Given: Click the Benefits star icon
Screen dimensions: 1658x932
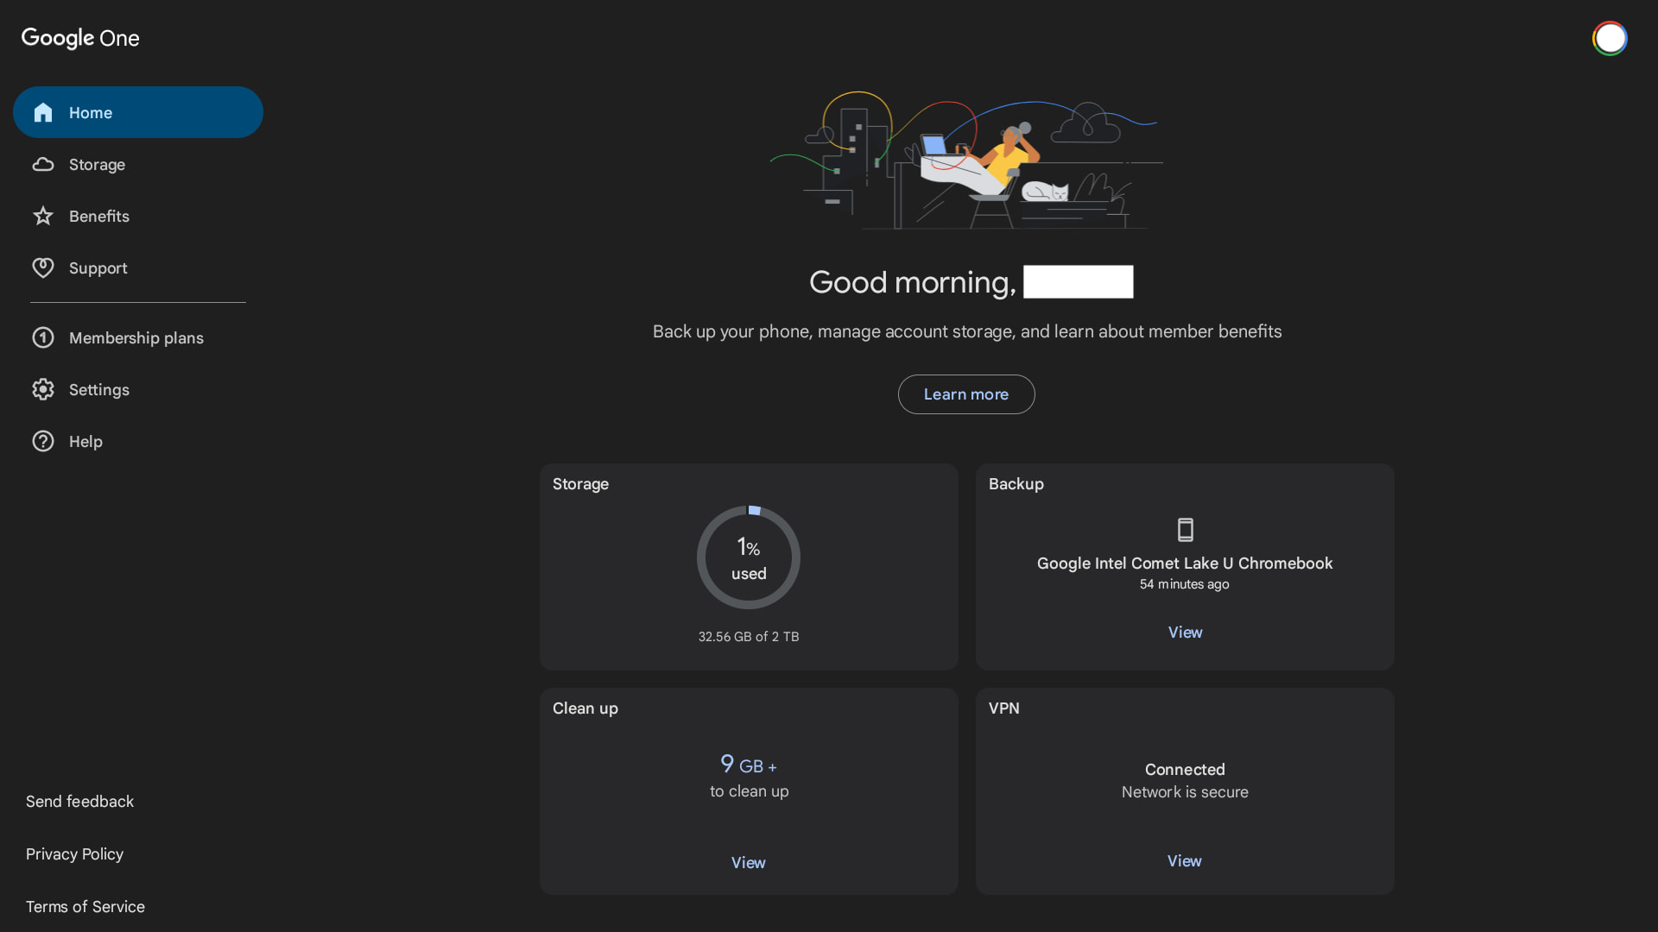Looking at the screenshot, I should (43, 217).
